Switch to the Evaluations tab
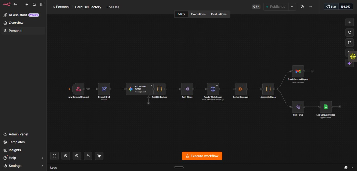The height and width of the screenshot is (171, 357). pyautogui.click(x=219, y=14)
